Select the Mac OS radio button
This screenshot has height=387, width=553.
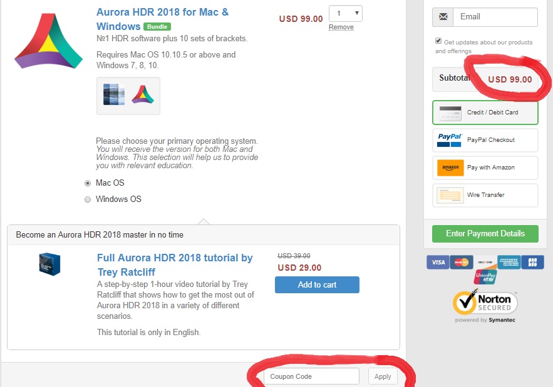[x=88, y=183]
